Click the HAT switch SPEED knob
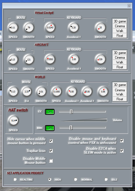Screen dimensions: 135x191 13,120
